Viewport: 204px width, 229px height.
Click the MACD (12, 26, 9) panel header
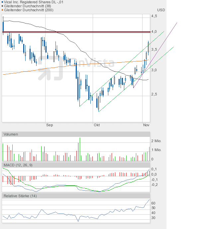(18, 165)
